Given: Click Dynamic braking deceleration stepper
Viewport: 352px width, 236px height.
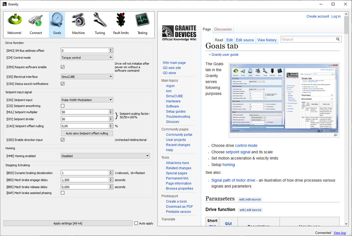Looking at the screenshot, I should [x=111, y=173].
